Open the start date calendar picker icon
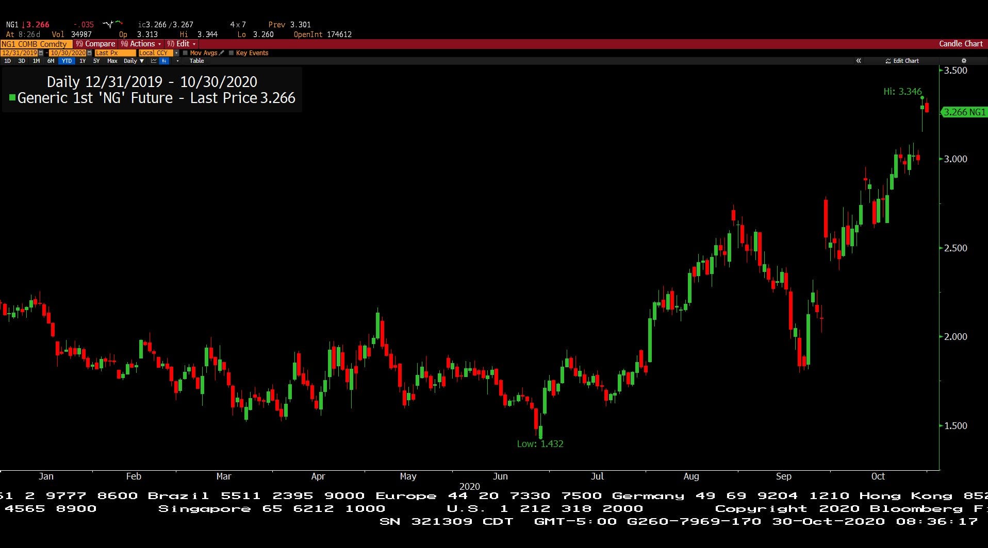988x548 pixels. 41,53
